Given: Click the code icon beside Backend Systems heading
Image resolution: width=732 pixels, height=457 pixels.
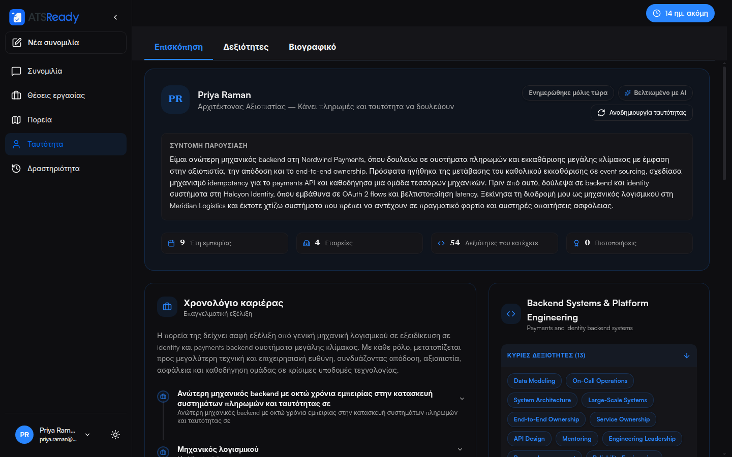Looking at the screenshot, I should pos(511,314).
